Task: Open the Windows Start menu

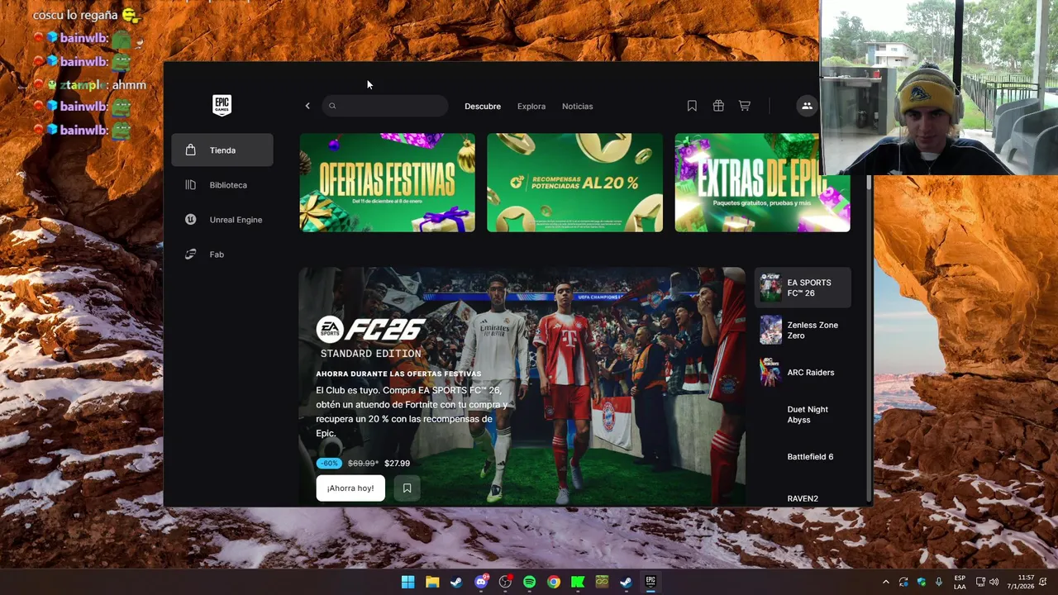Action: tap(407, 582)
